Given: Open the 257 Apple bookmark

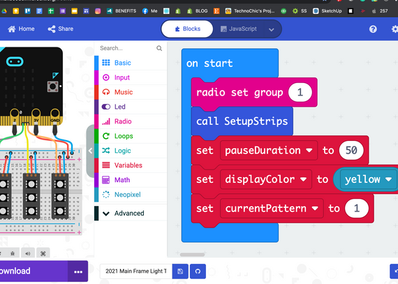Looking at the screenshot, I should tap(380, 11).
